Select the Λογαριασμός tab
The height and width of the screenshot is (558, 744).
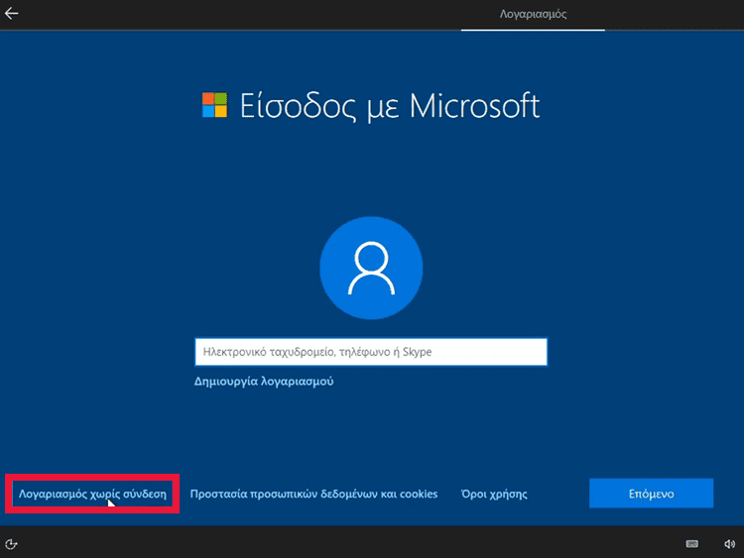click(x=533, y=14)
